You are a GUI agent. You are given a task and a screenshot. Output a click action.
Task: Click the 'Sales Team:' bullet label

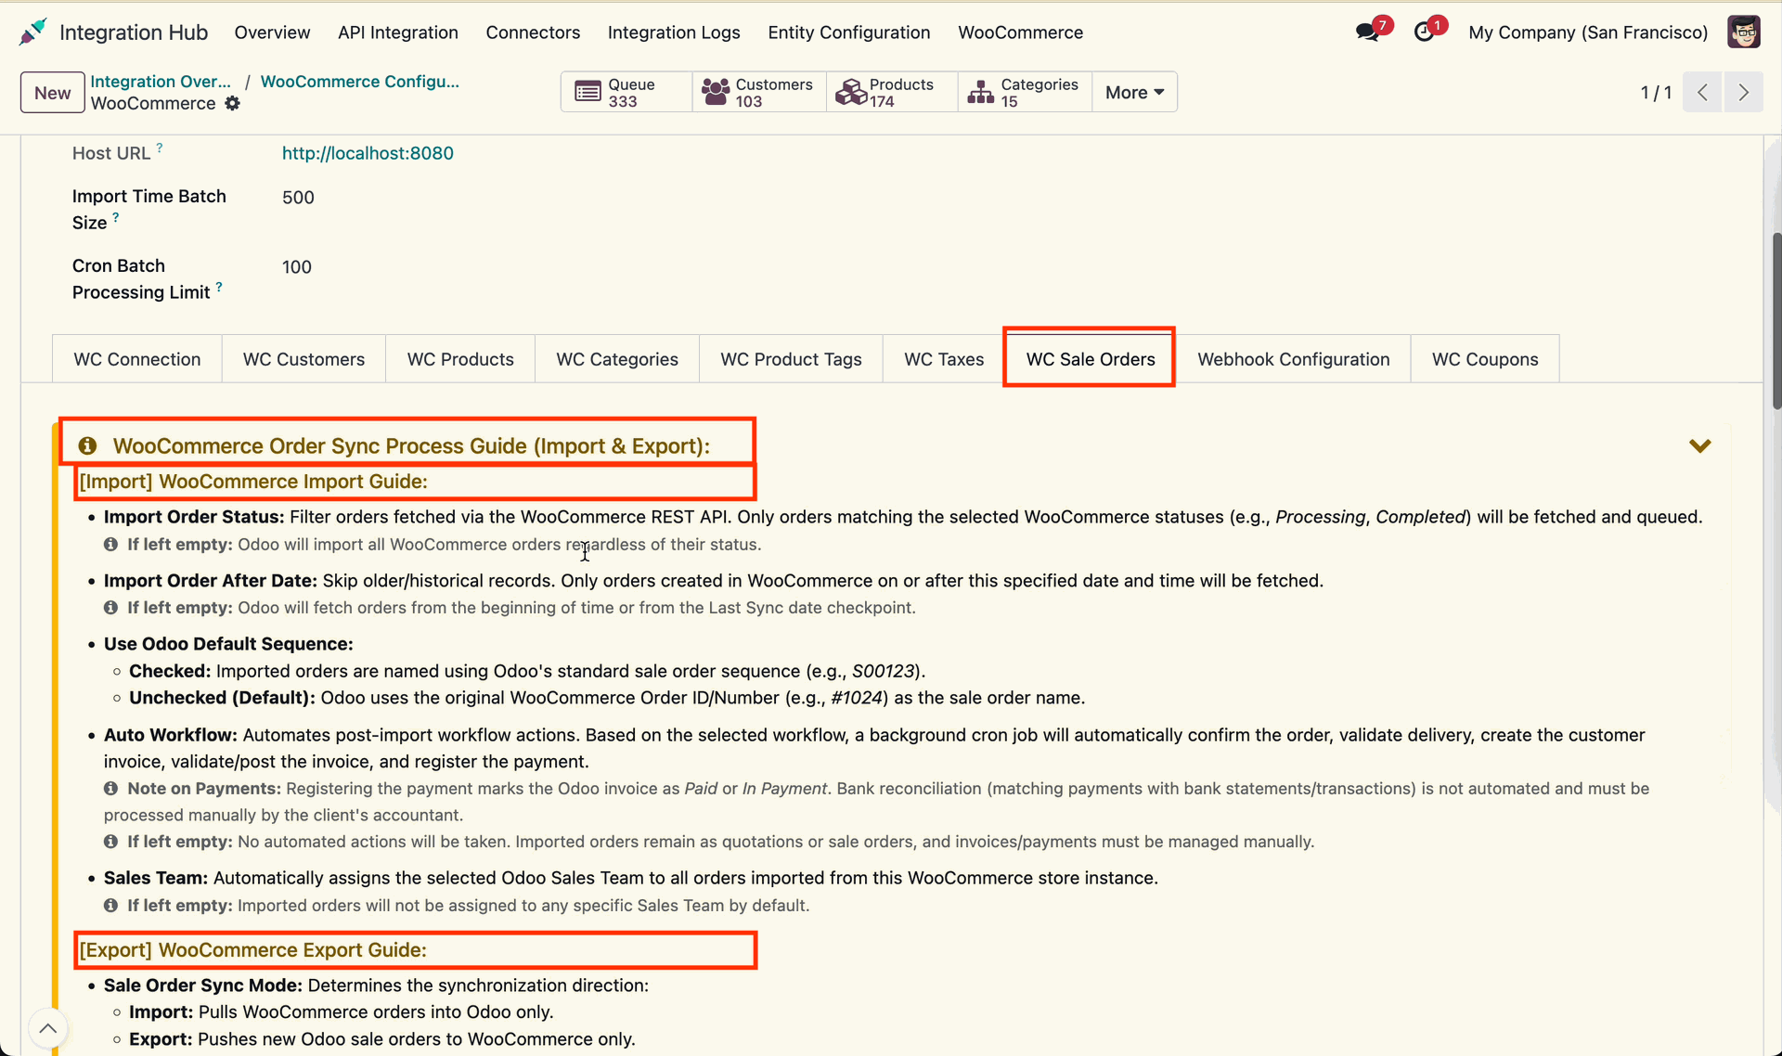coord(156,878)
